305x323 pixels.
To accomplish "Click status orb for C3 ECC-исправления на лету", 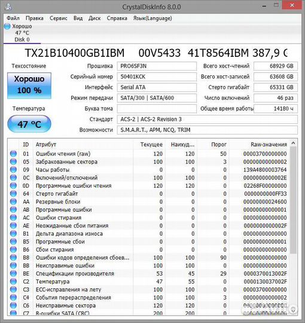I will 13,290.
